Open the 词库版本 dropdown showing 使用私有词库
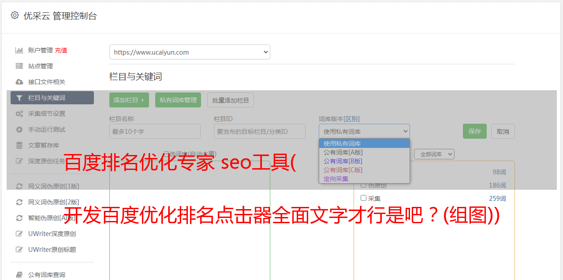This screenshot has width=563, height=280. (x=364, y=131)
